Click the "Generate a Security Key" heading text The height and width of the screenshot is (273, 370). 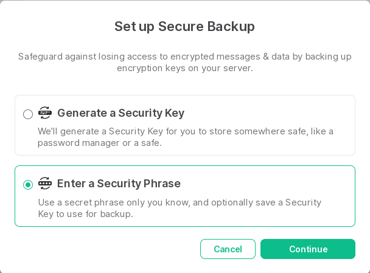tap(120, 113)
